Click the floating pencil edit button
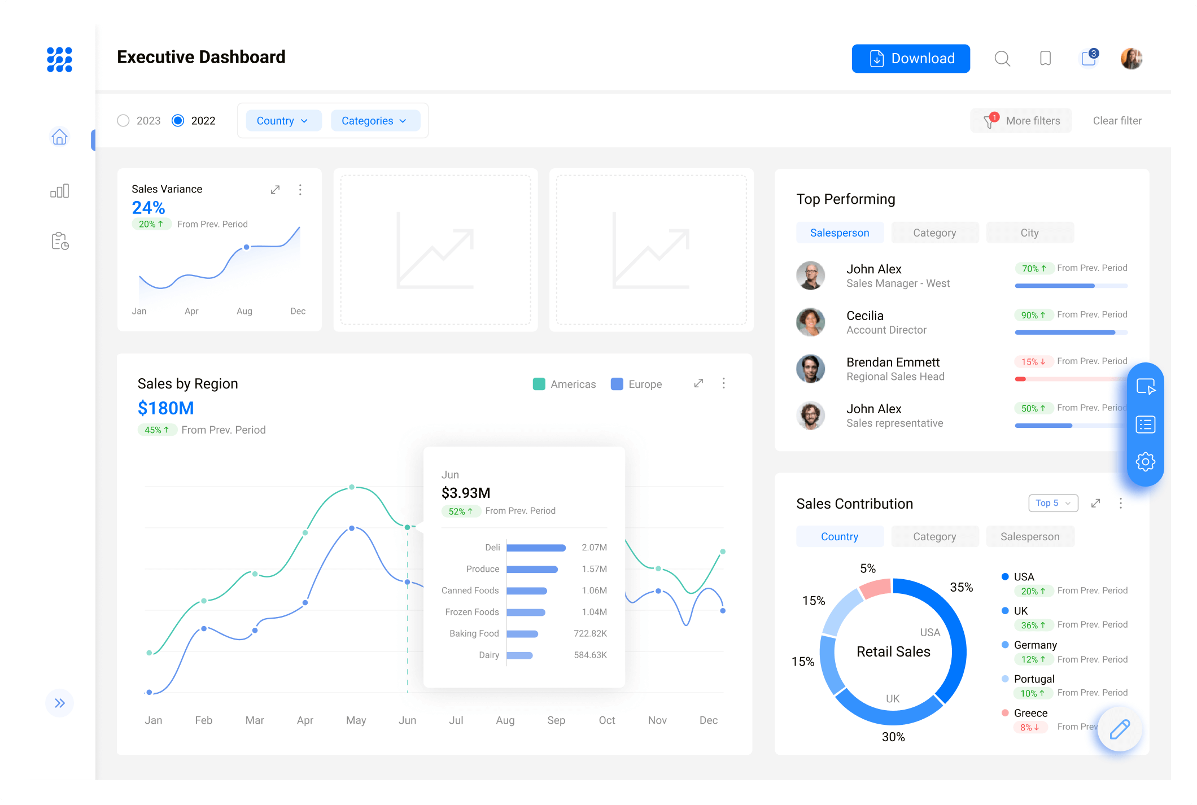The height and width of the screenshot is (805, 1197). 1120,729
